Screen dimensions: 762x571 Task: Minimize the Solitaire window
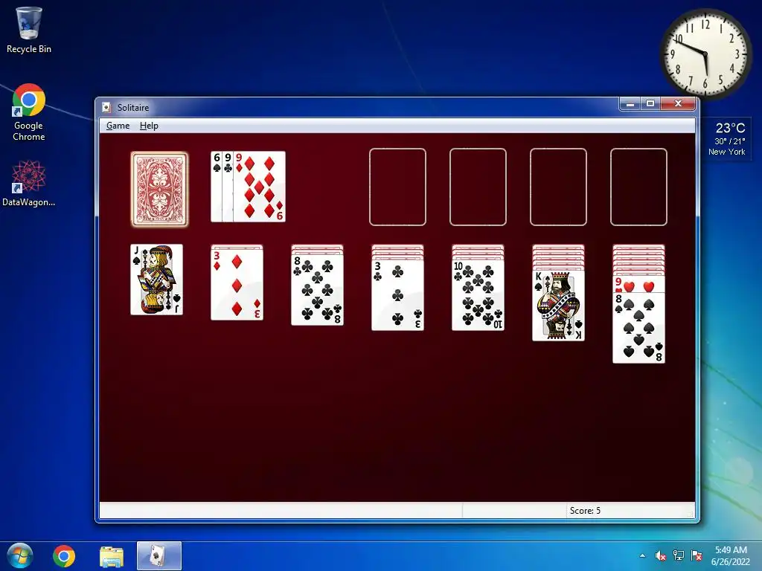tap(630, 104)
